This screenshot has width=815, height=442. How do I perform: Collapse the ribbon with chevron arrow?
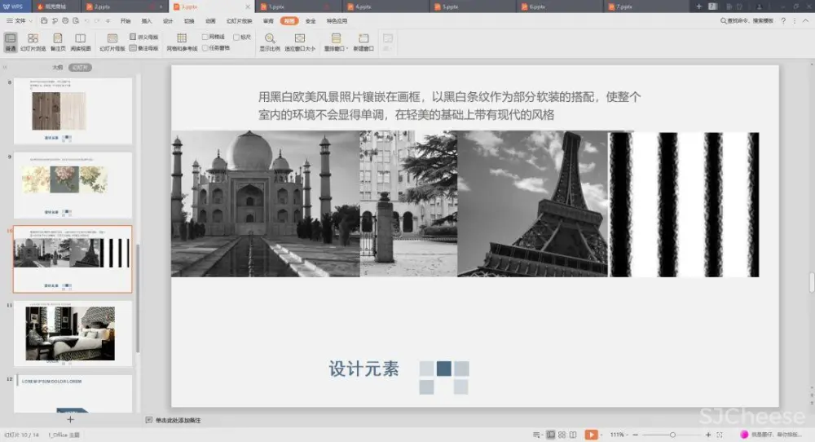click(806, 21)
